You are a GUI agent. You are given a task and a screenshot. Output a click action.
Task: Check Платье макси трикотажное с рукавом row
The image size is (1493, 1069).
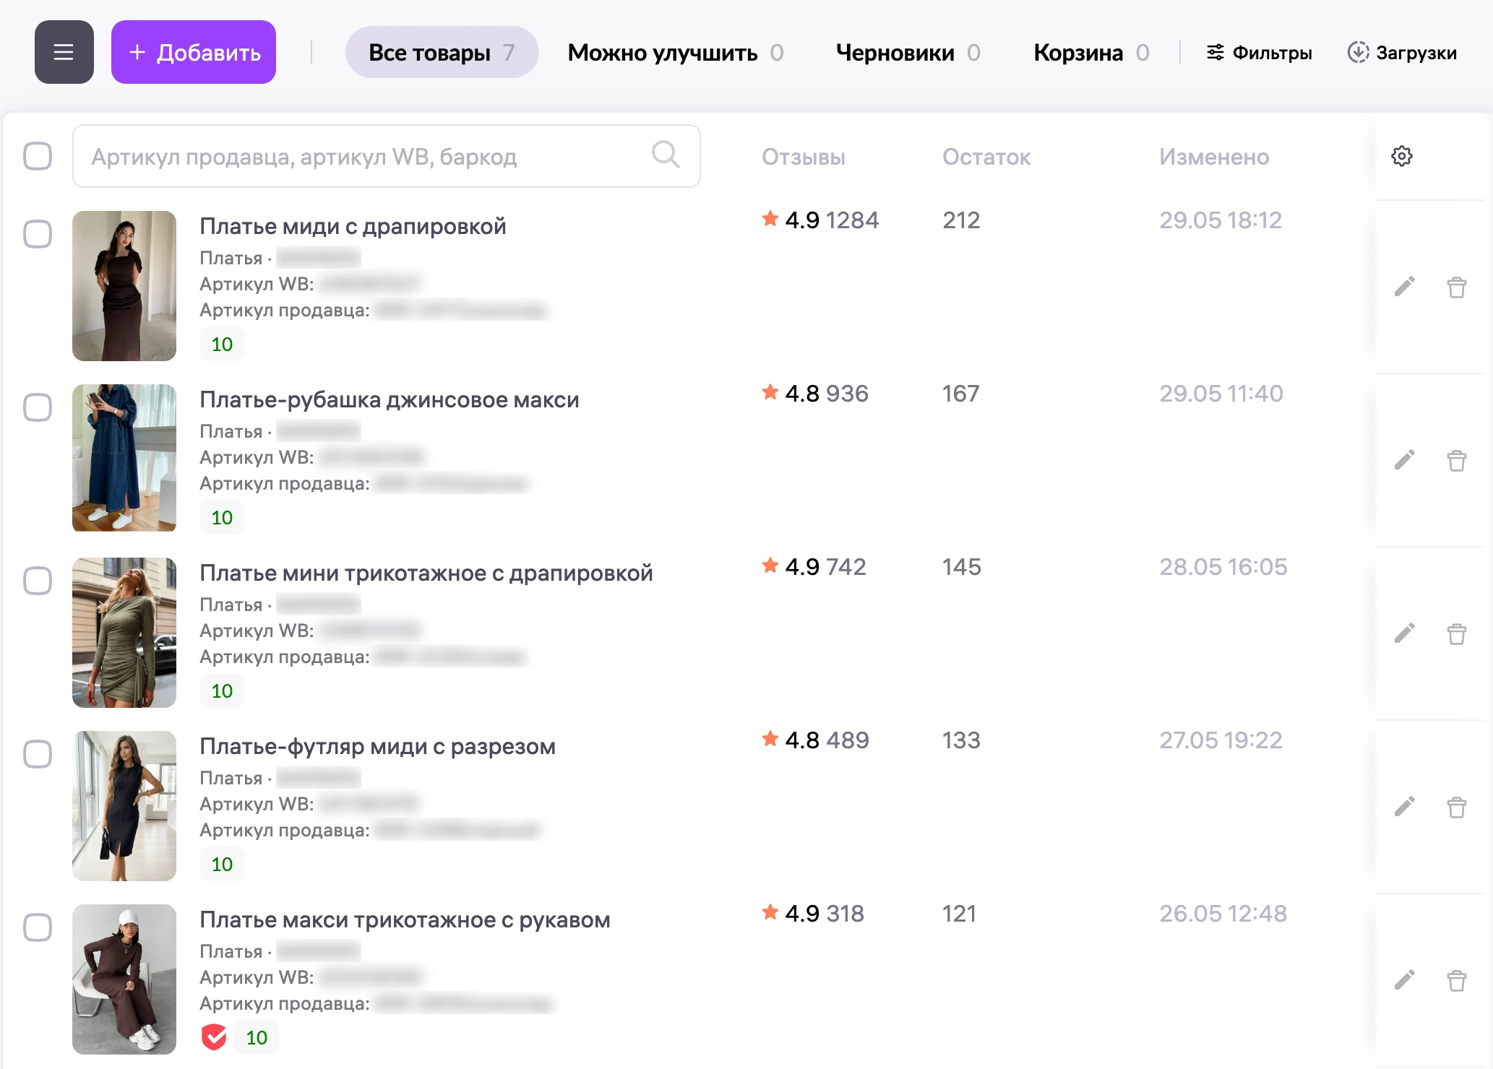coord(38,927)
